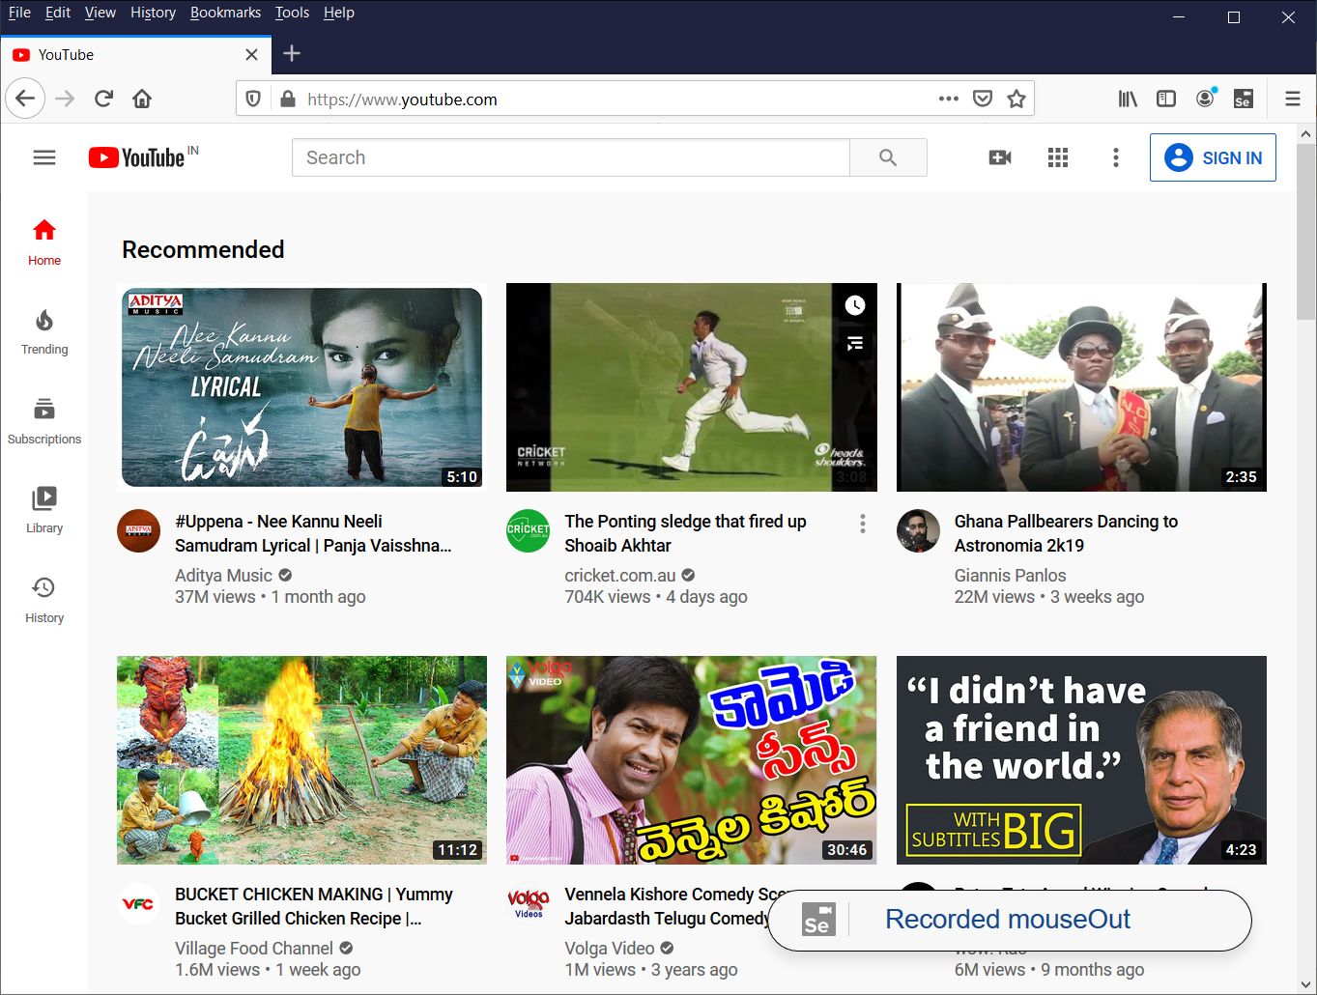Open YouTube settings three-dot menu
This screenshot has width=1317, height=995.
tap(1116, 157)
